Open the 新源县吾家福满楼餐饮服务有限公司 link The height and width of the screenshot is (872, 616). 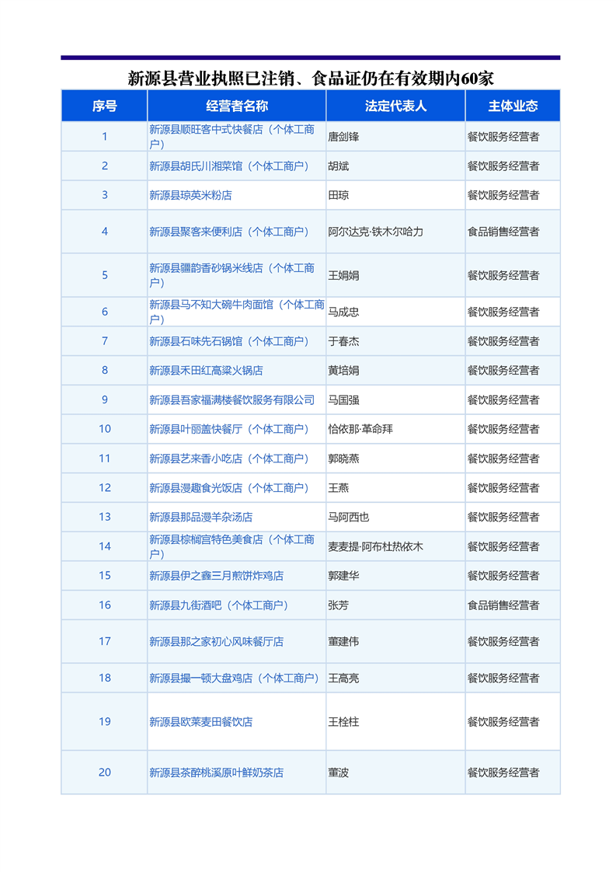click(231, 399)
